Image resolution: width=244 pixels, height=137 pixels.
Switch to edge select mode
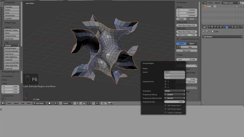tap(77, 103)
